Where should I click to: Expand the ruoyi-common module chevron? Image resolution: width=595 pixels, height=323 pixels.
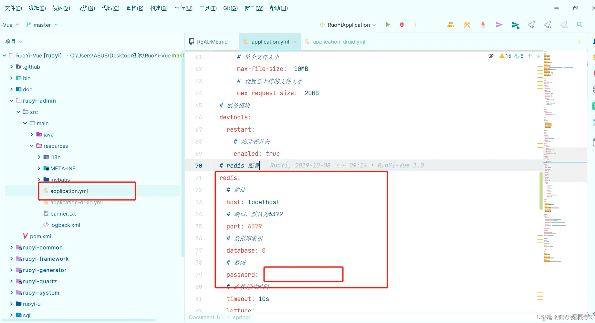pos(11,247)
